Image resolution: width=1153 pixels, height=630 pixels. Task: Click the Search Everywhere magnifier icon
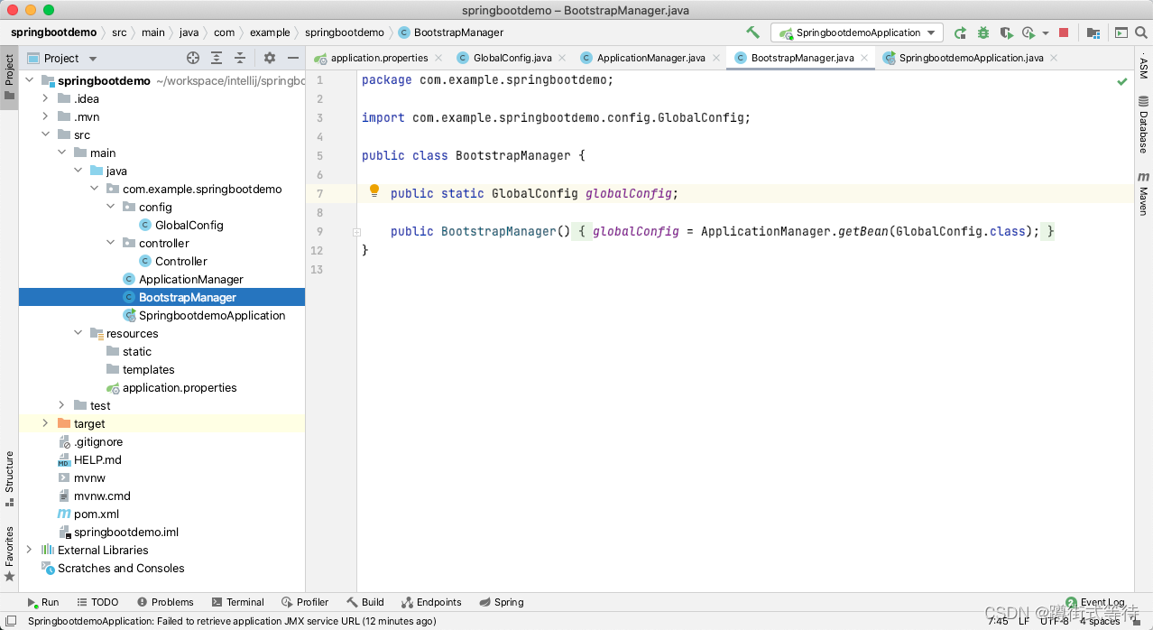click(1142, 32)
